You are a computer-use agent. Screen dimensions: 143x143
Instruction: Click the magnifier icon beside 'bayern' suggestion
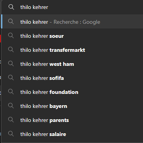(11, 106)
